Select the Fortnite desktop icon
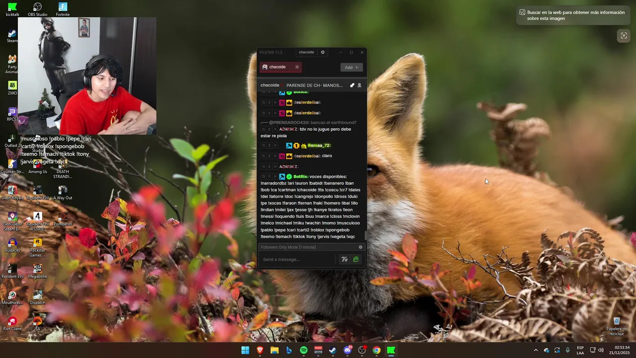636x358 pixels. 63,9
